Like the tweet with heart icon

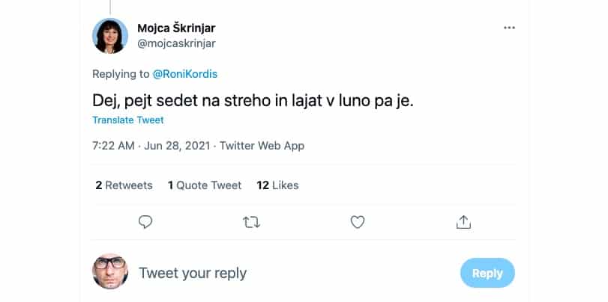[358, 222]
